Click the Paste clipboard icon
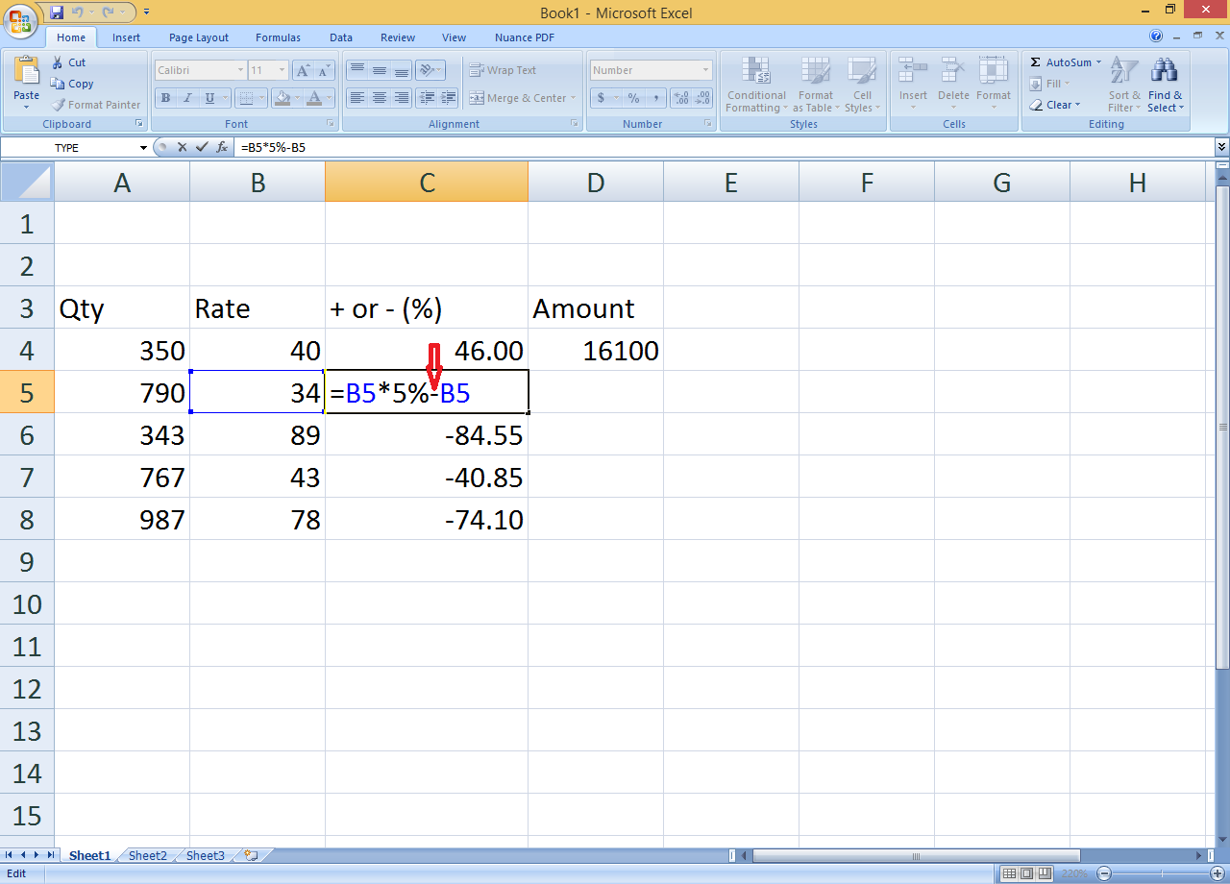 26,70
